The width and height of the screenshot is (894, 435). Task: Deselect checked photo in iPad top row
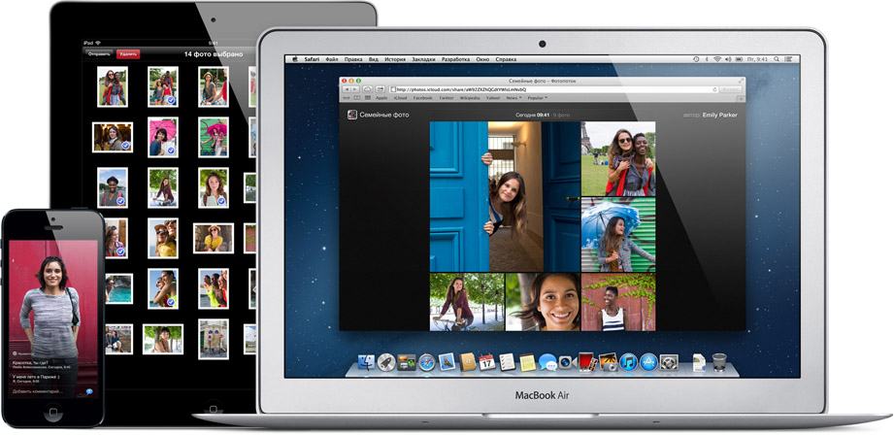pos(163,86)
